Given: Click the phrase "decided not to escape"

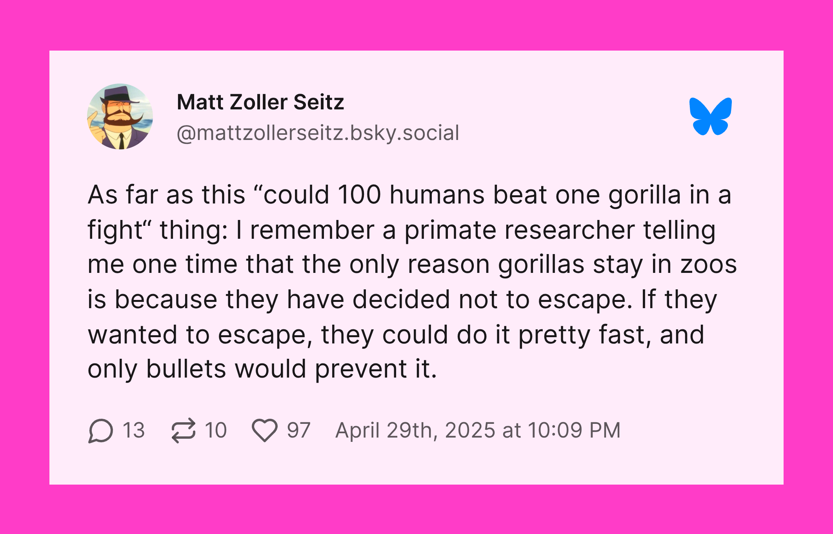Looking at the screenshot, I should click(x=493, y=300).
